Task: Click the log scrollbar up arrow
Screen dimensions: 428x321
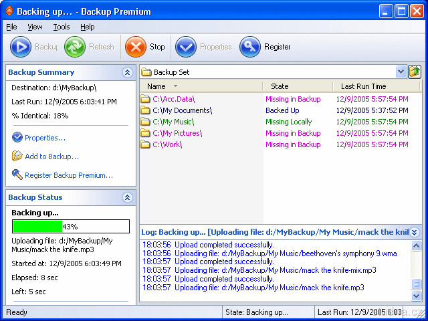Action: tap(416, 246)
